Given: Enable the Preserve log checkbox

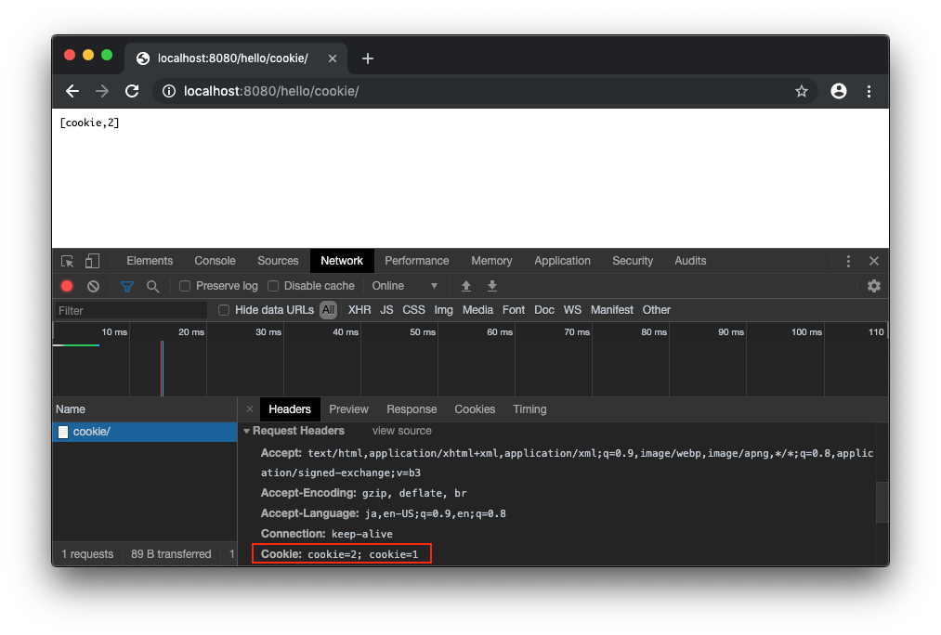Looking at the screenshot, I should click(x=185, y=286).
